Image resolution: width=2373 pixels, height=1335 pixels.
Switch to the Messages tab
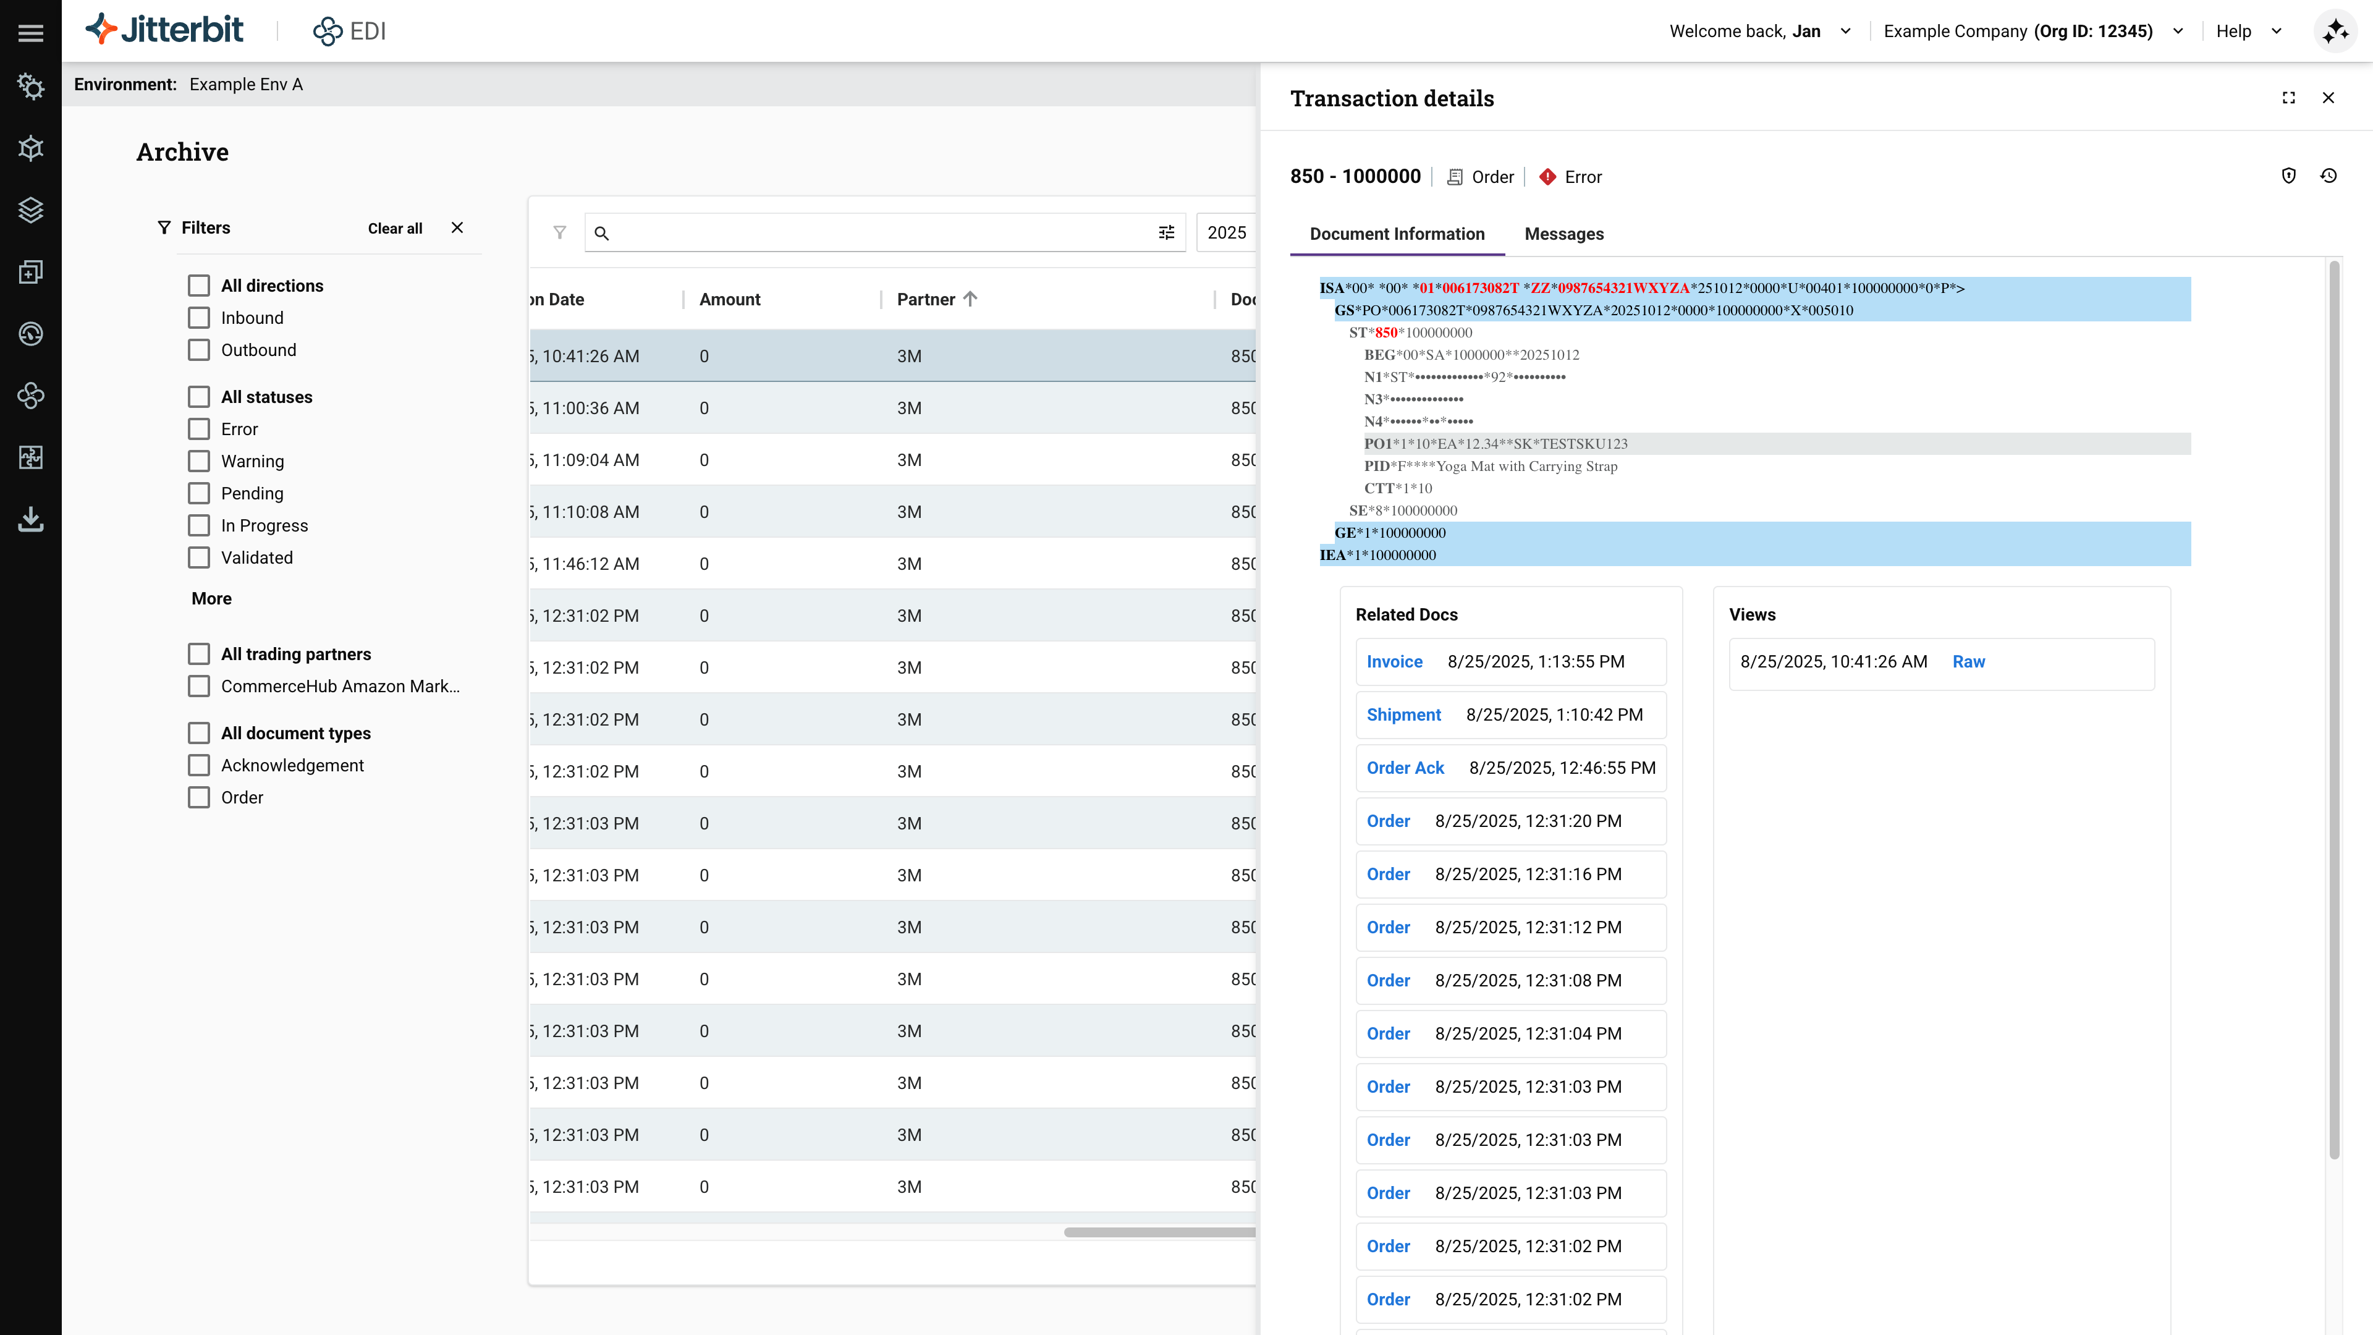coord(1562,234)
